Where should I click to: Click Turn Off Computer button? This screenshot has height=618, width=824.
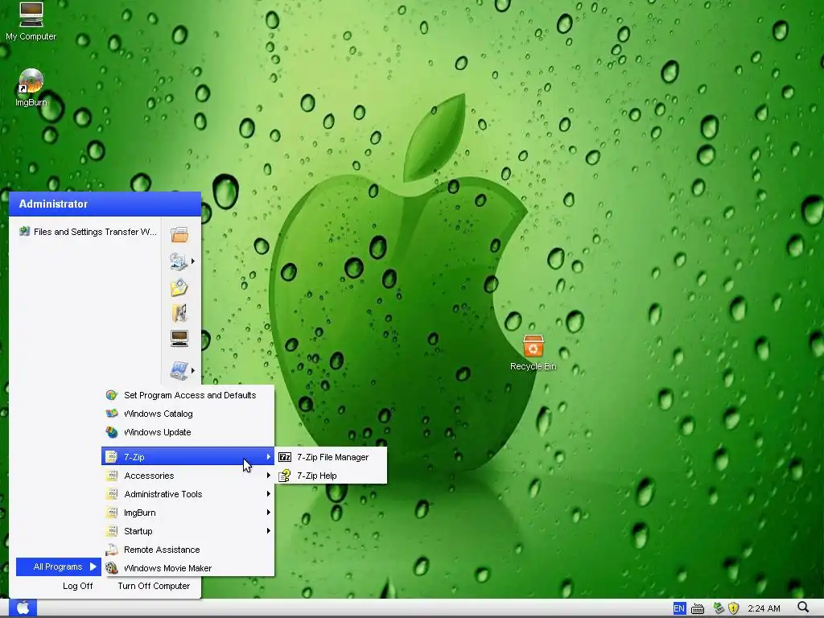click(x=154, y=586)
